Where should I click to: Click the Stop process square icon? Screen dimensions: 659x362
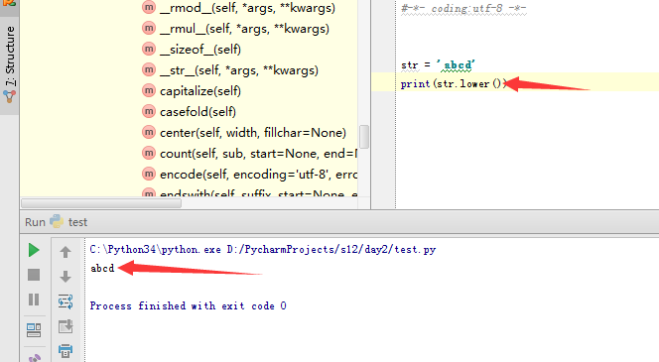(34, 275)
